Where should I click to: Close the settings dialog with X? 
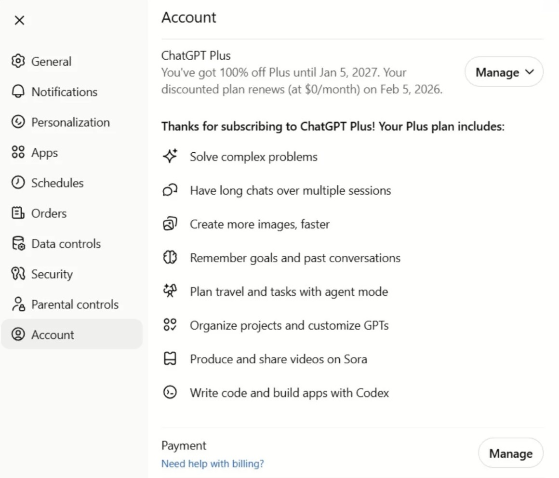click(x=19, y=20)
